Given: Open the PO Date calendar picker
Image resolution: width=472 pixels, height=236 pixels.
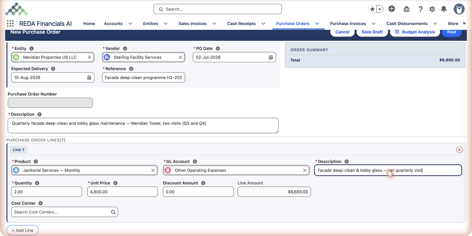Looking at the screenshot, I should 271,57.
